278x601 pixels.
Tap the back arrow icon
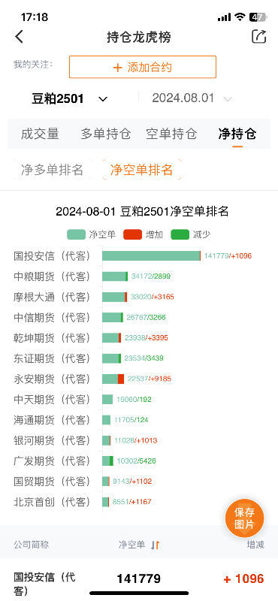click(20, 37)
